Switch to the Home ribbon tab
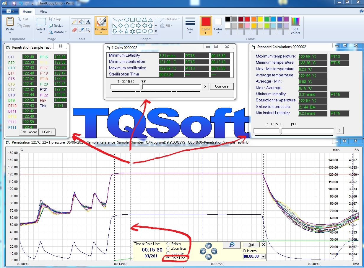This screenshot has width=364, height=268. [27, 11]
